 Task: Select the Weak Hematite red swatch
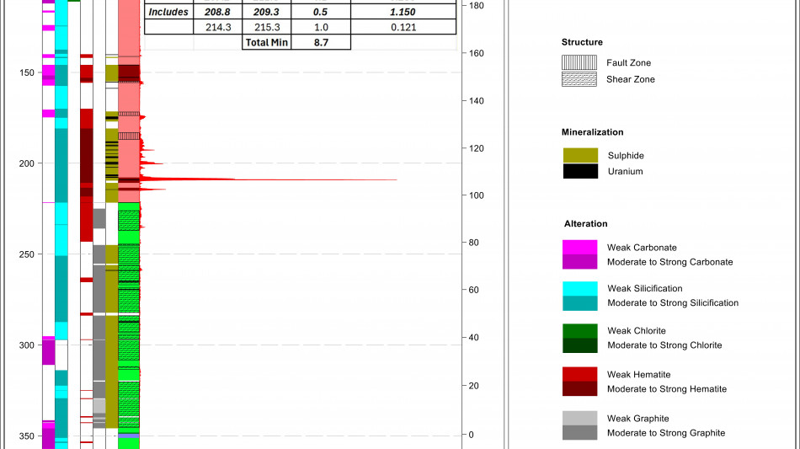(x=579, y=374)
